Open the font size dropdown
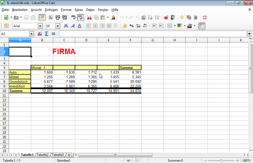This screenshot has width=253, height=163. (x=58, y=26)
